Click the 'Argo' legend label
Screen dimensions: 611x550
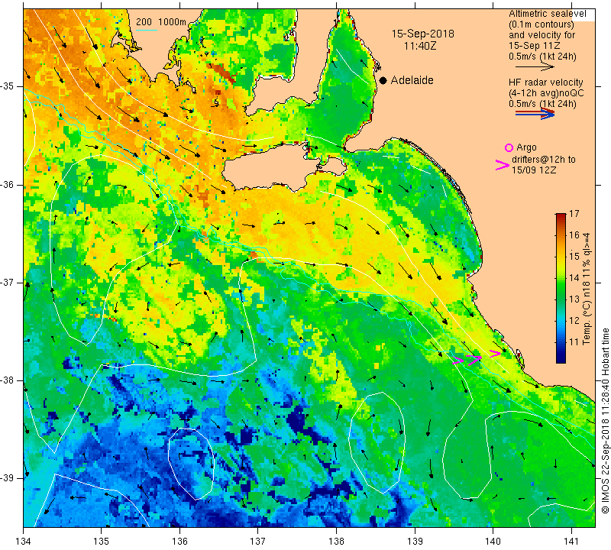(526, 147)
